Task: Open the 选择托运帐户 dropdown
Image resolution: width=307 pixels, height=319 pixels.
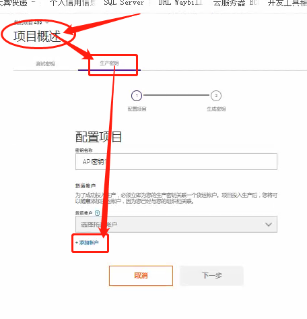Action: pyautogui.click(x=176, y=224)
